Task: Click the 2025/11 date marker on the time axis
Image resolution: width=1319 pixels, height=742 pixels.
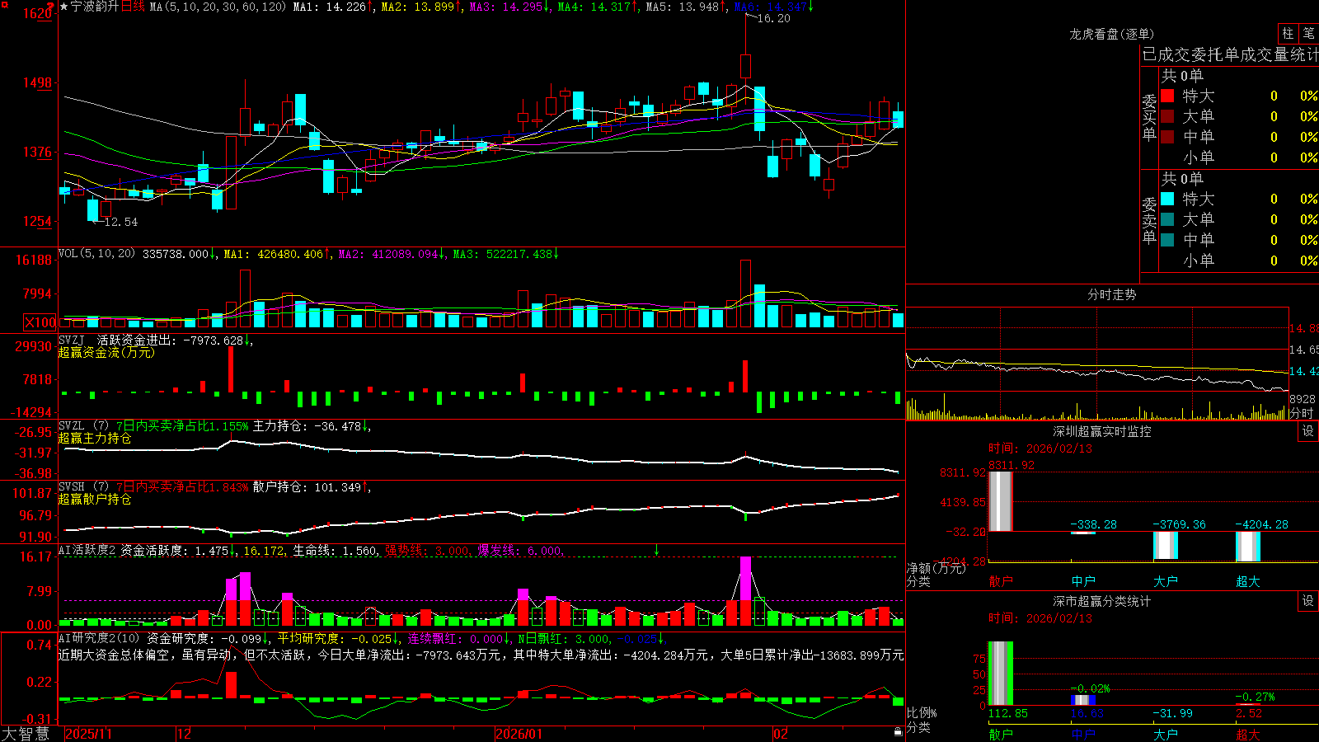Action: [88, 734]
